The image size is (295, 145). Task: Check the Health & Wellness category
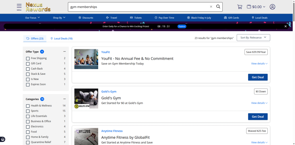(x=28, y=106)
